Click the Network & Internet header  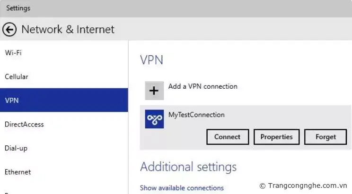(68, 29)
